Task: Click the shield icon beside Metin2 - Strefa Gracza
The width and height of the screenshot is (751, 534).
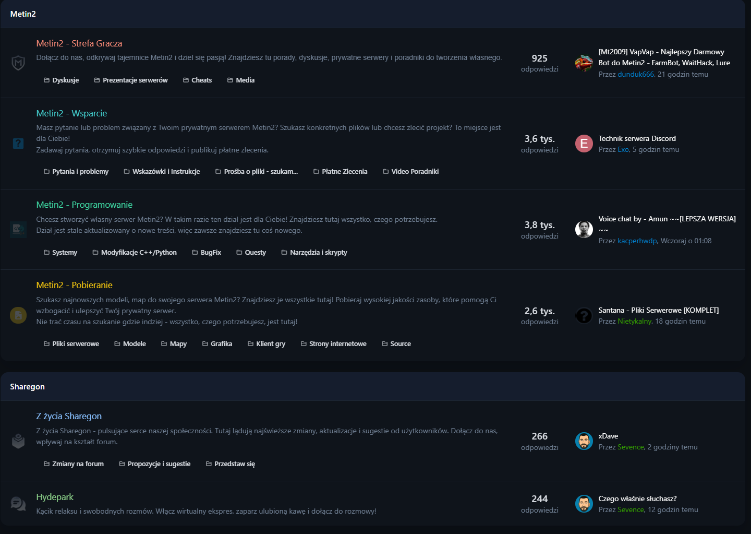Action: coord(18,63)
